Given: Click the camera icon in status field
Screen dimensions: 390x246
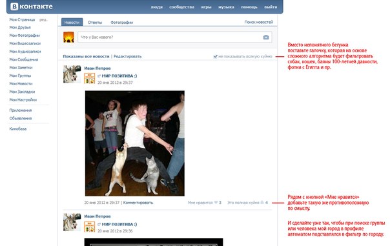Looking at the screenshot, I should pyautogui.click(x=266, y=37).
